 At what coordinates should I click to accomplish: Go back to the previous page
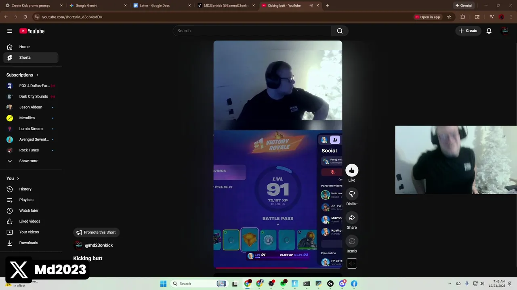click(6, 17)
